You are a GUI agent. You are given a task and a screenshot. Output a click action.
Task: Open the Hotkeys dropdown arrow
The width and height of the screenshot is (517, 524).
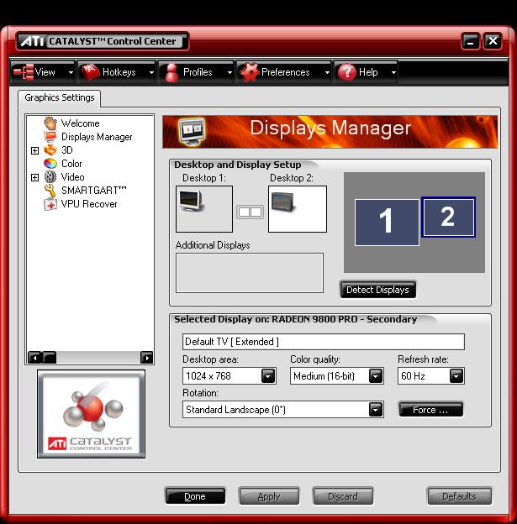151,72
